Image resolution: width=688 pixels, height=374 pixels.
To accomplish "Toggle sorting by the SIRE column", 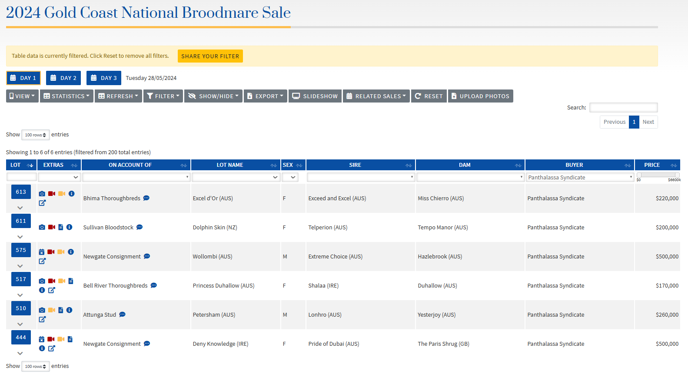I will pos(360,165).
